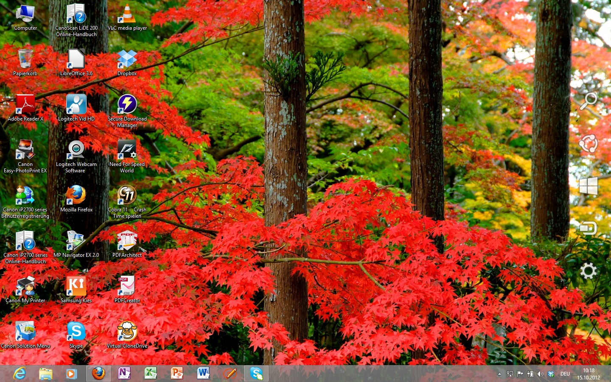The width and height of the screenshot is (611, 382).
Task: Click the Windows Start charm logo
Action: (589, 186)
